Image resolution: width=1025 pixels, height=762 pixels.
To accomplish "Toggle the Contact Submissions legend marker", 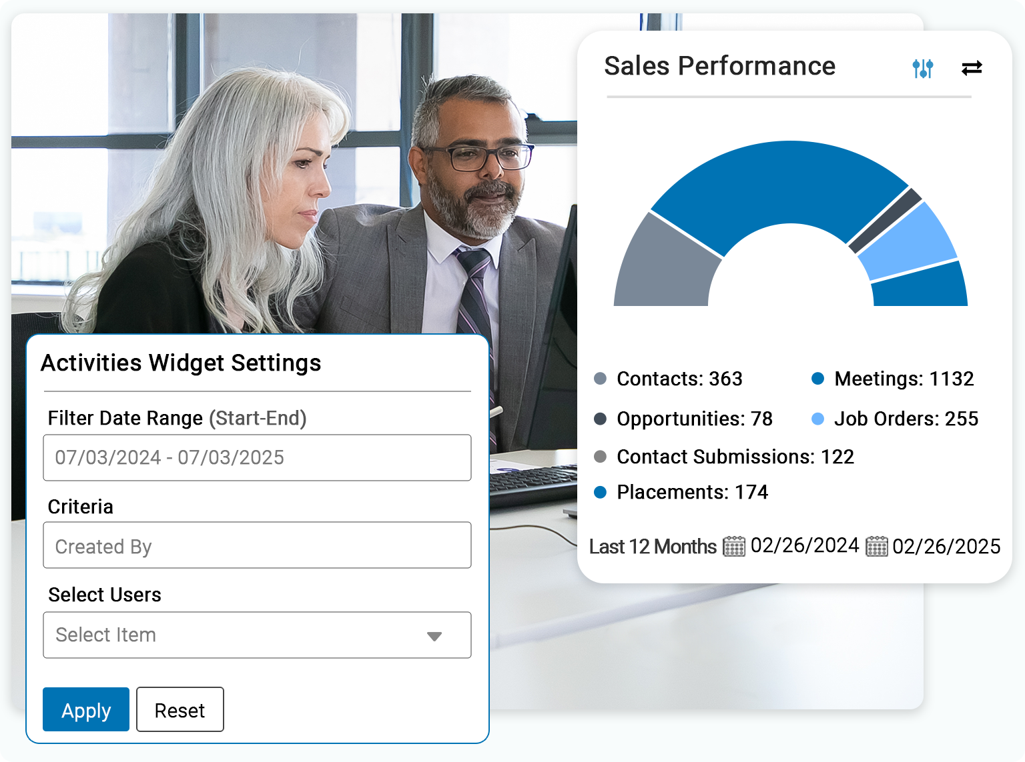I will (600, 457).
